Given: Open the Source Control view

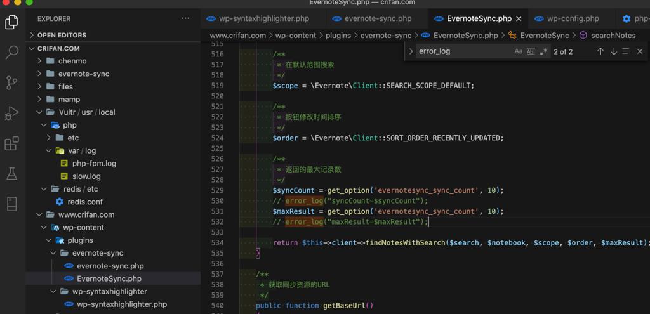Looking at the screenshot, I should 11,83.
